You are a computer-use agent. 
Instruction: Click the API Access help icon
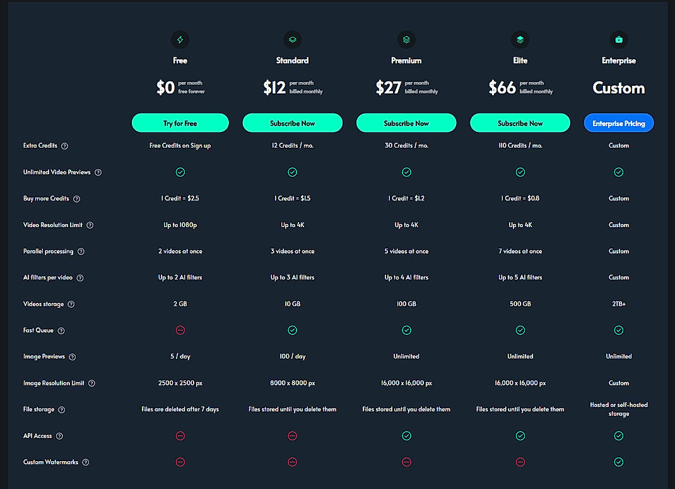click(59, 436)
